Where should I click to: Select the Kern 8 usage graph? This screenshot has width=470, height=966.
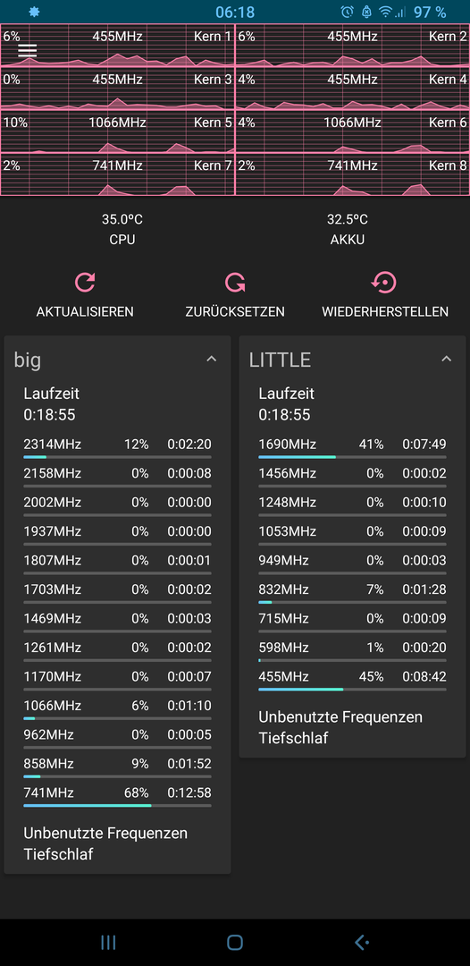(x=352, y=174)
